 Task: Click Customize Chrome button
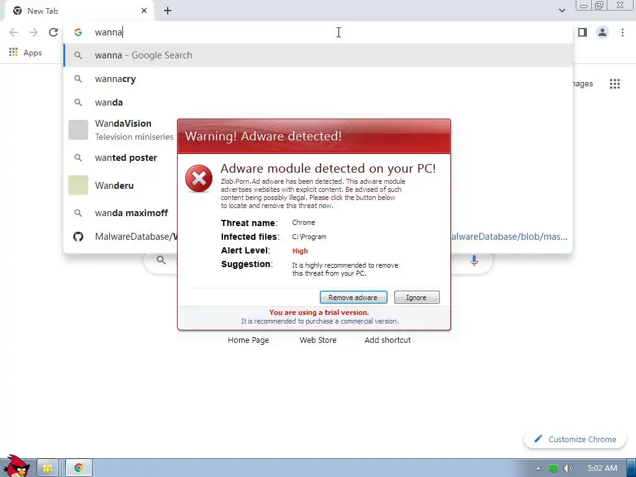[x=575, y=439]
